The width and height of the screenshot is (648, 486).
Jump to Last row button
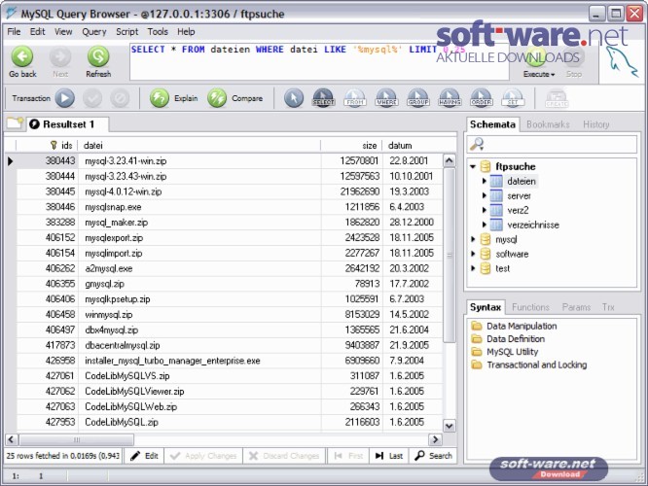pyautogui.click(x=389, y=456)
